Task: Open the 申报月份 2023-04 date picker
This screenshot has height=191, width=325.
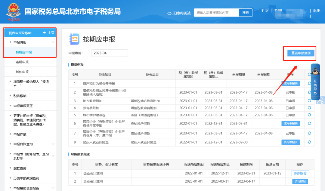Action: coord(110,53)
